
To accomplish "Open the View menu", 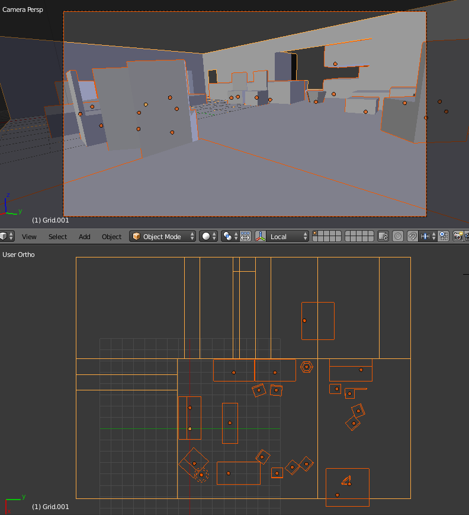I will click(29, 237).
